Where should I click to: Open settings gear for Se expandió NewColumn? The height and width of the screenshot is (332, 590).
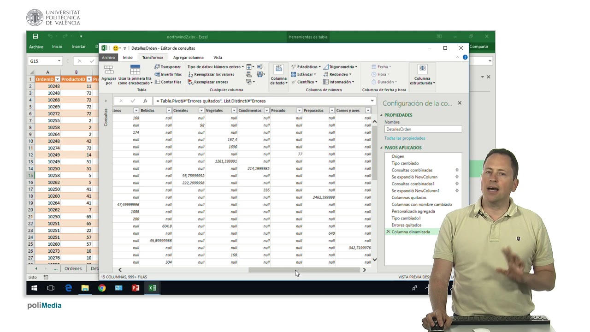457,177
